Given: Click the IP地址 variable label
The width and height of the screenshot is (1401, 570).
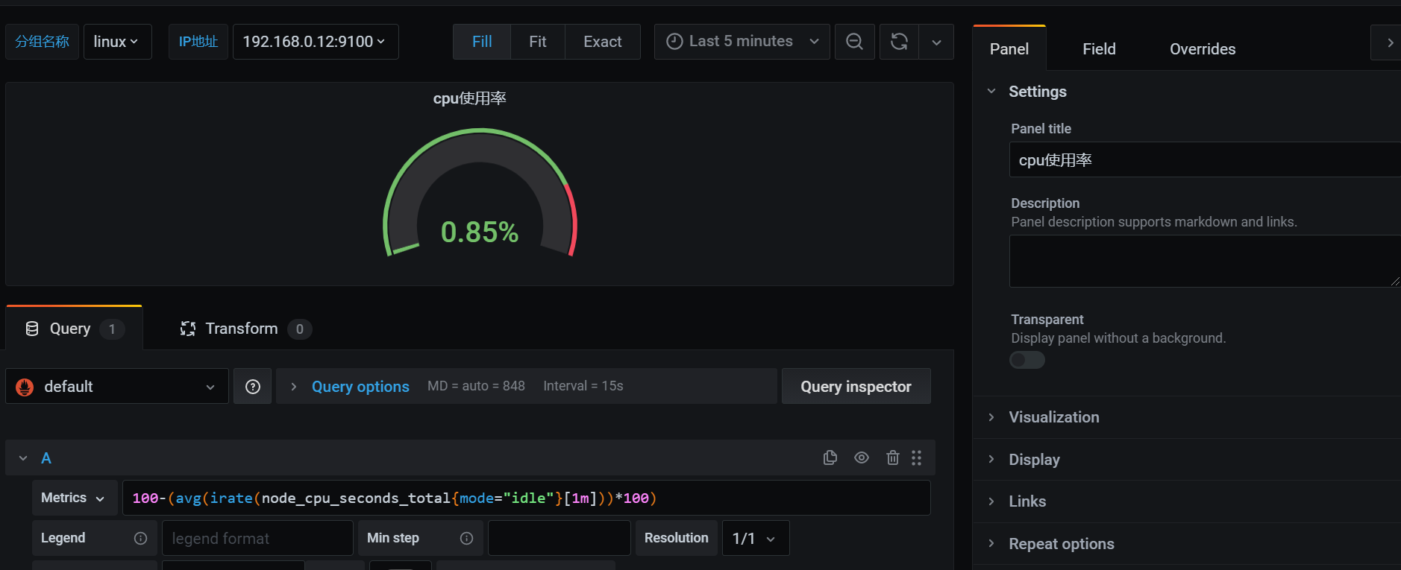Looking at the screenshot, I should (198, 42).
